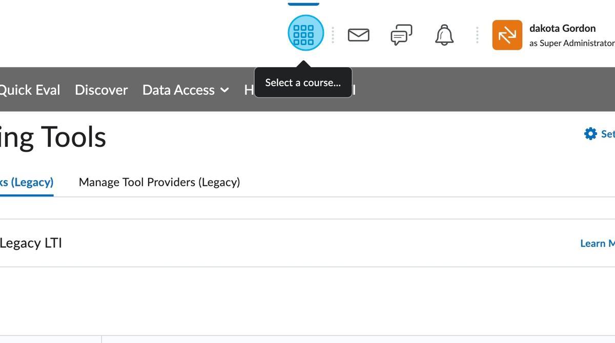Open the Data Access navbar menu label
Screen dimensions: 615x343
click(178, 90)
